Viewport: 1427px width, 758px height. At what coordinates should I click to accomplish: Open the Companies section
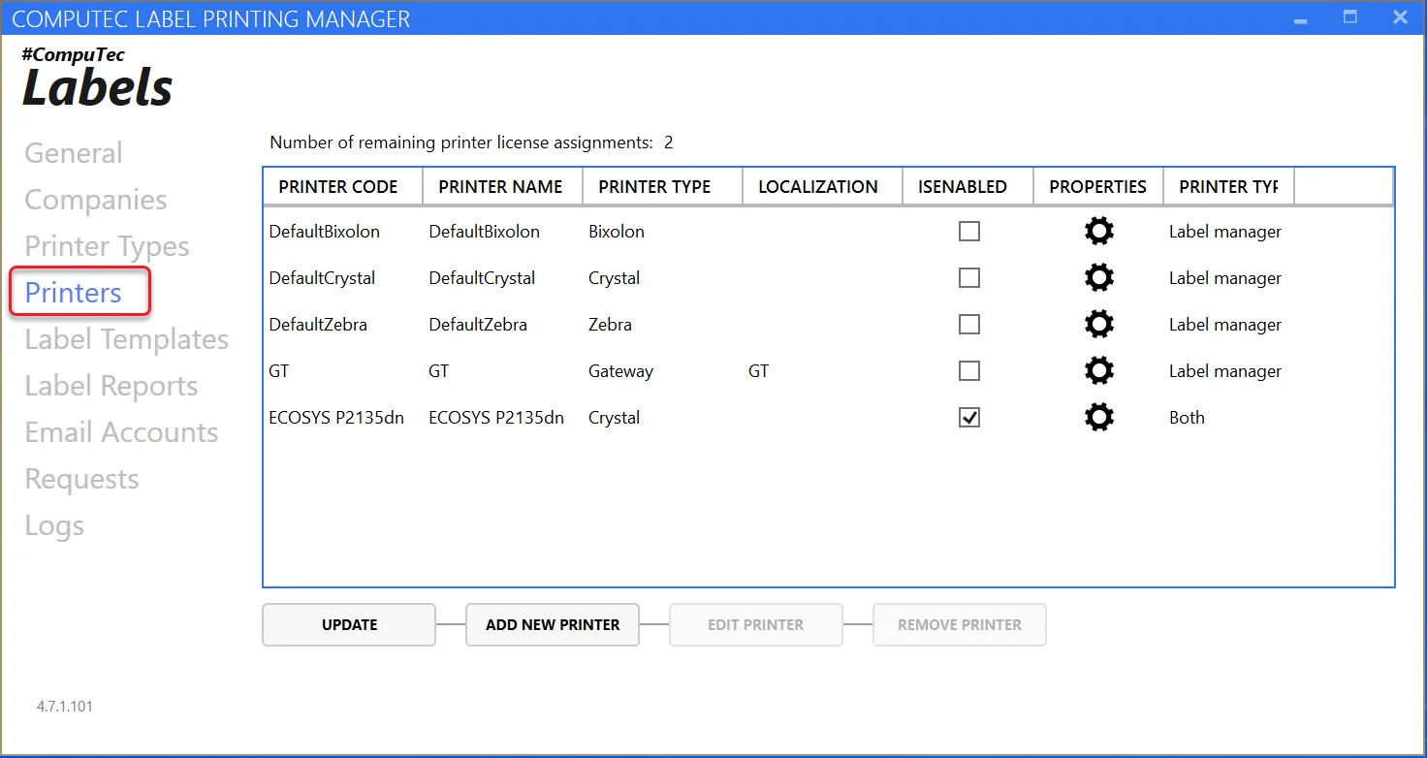click(x=95, y=200)
